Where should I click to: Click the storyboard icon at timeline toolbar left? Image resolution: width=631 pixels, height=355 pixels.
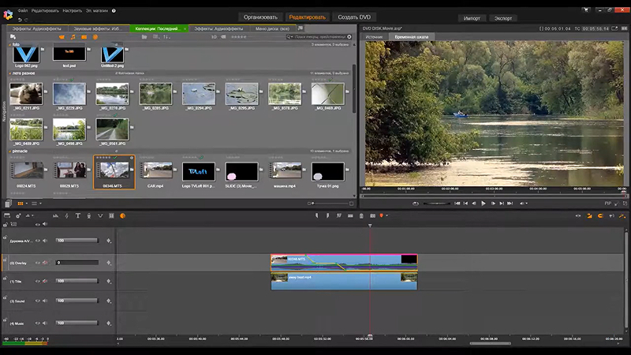7,215
